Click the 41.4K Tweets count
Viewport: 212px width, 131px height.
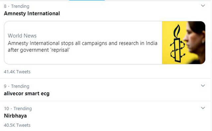[17, 72]
